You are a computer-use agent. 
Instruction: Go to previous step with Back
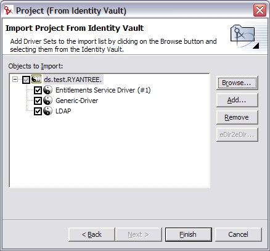coord(92,234)
